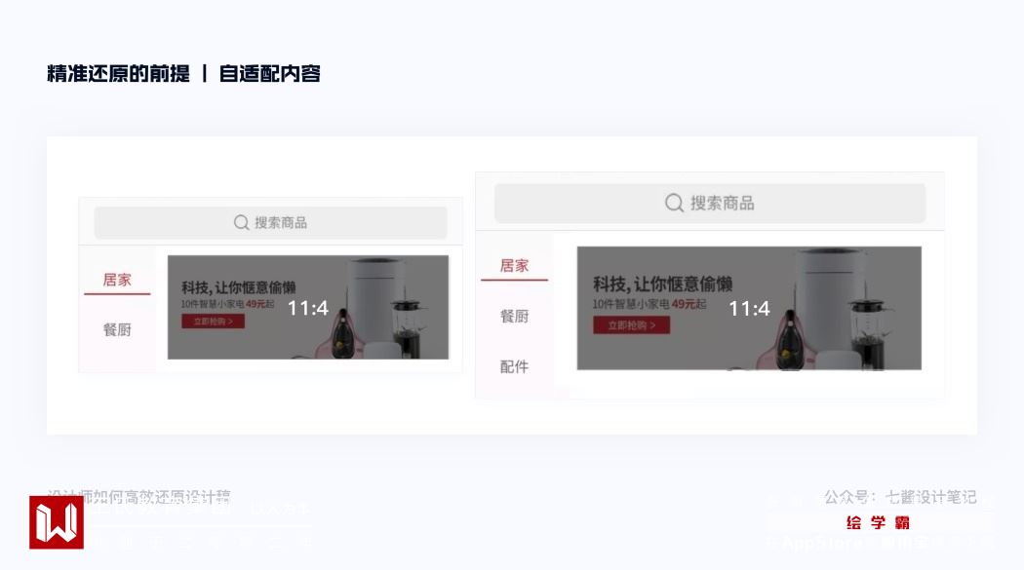Click 立即抢购 button in the smaller banner

point(213,322)
